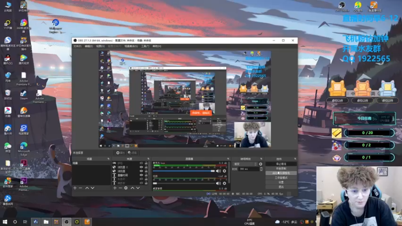Screen dimensions: 402x226
Task: Toggle visibility eye for 浏览器 source
Action: [141, 171]
